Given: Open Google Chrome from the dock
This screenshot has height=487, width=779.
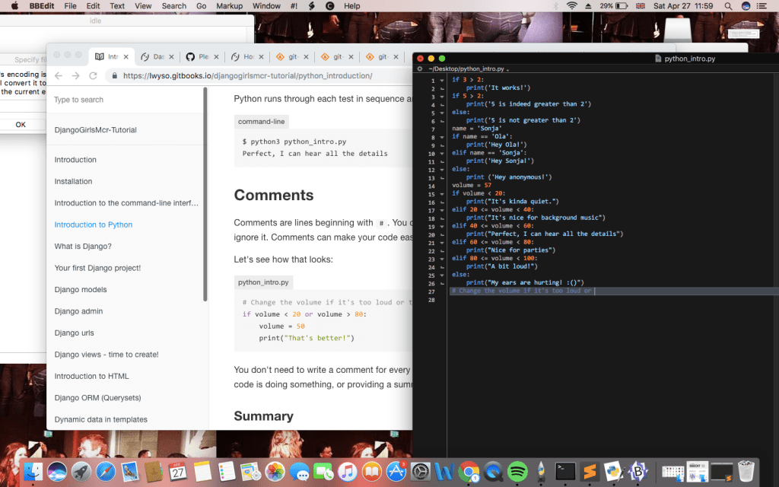Looking at the screenshot, I should click(x=469, y=471).
